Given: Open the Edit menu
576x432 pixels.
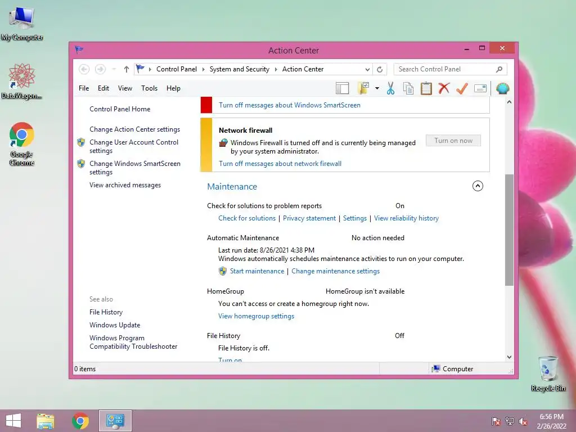Looking at the screenshot, I should pyautogui.click(x=103, y=88).
